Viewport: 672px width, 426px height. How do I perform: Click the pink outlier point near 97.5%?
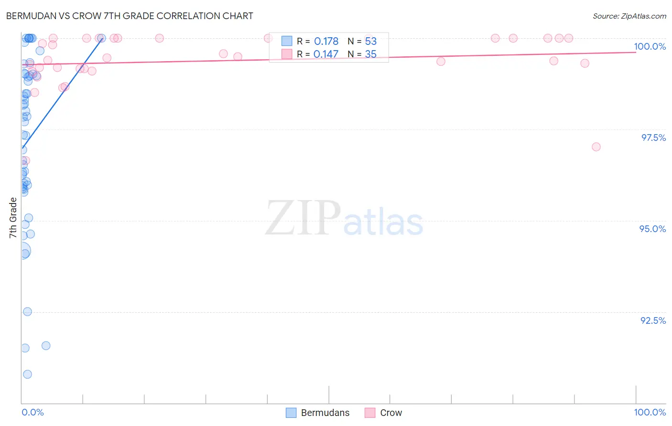tap(596, 147)
